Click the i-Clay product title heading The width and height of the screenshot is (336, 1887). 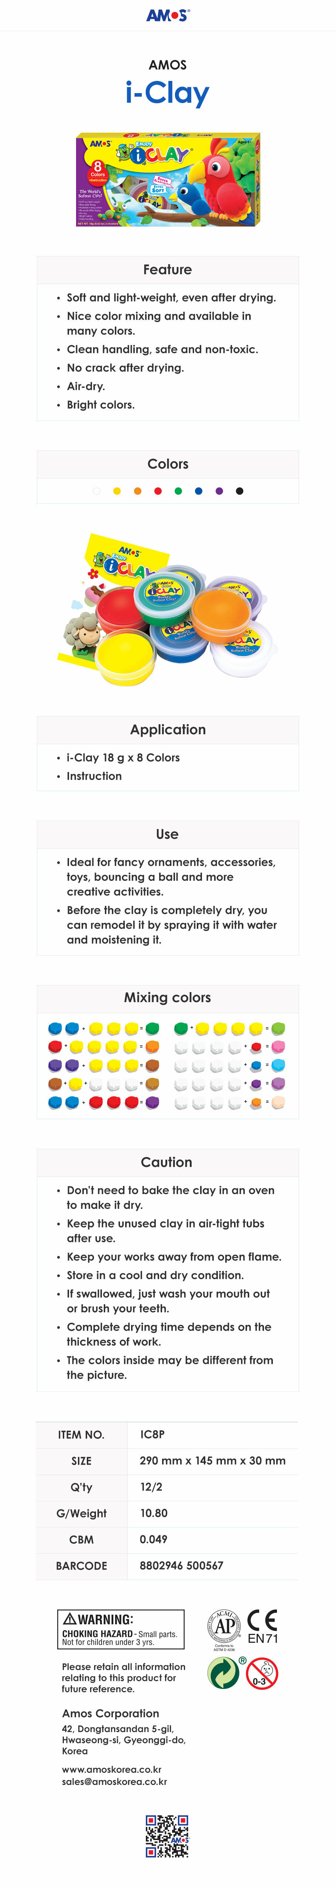coord(168,93)
